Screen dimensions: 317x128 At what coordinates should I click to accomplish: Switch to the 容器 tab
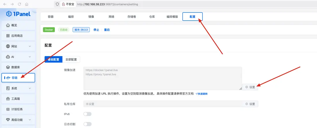(51, 17)
